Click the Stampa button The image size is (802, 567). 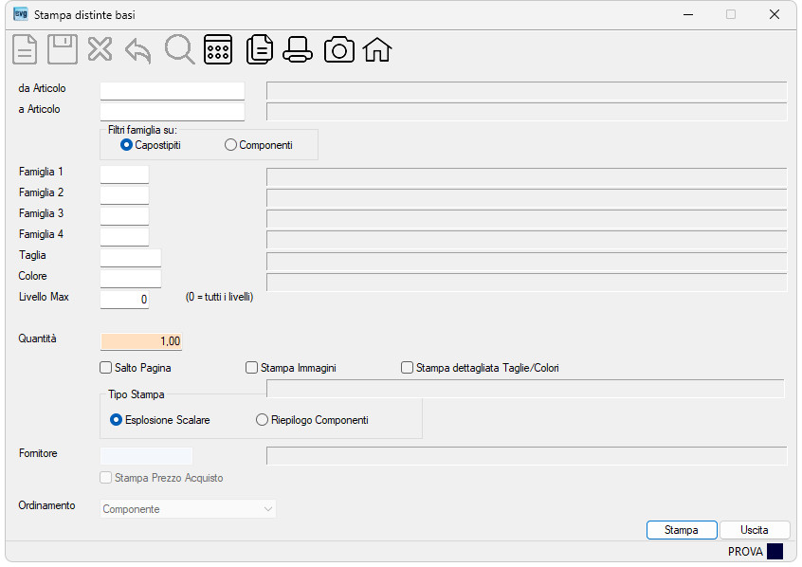[682, 530]
